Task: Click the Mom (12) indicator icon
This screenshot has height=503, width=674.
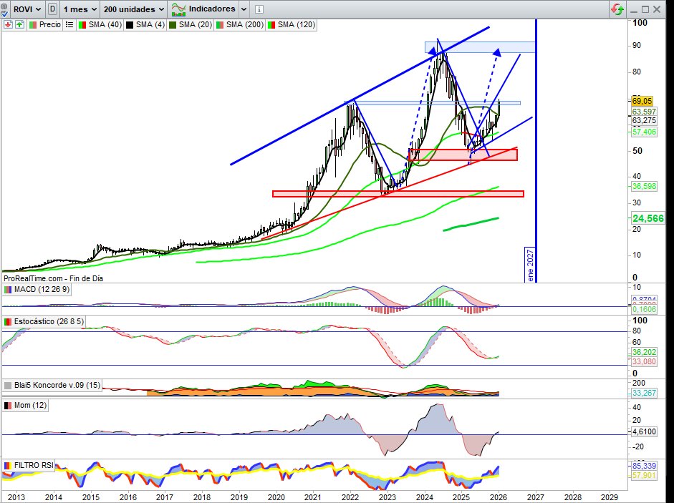Action: 7,405
